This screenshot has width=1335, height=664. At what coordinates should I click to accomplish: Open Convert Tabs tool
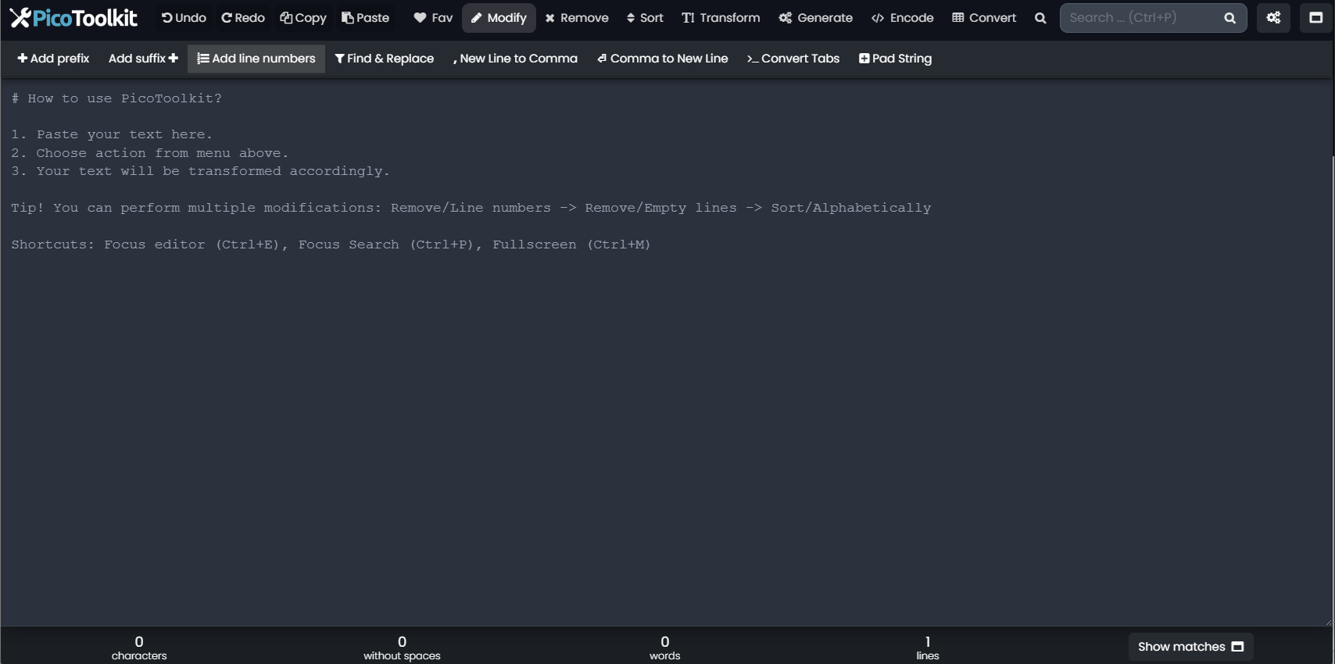pyautogui.click(x=793, y=59)
